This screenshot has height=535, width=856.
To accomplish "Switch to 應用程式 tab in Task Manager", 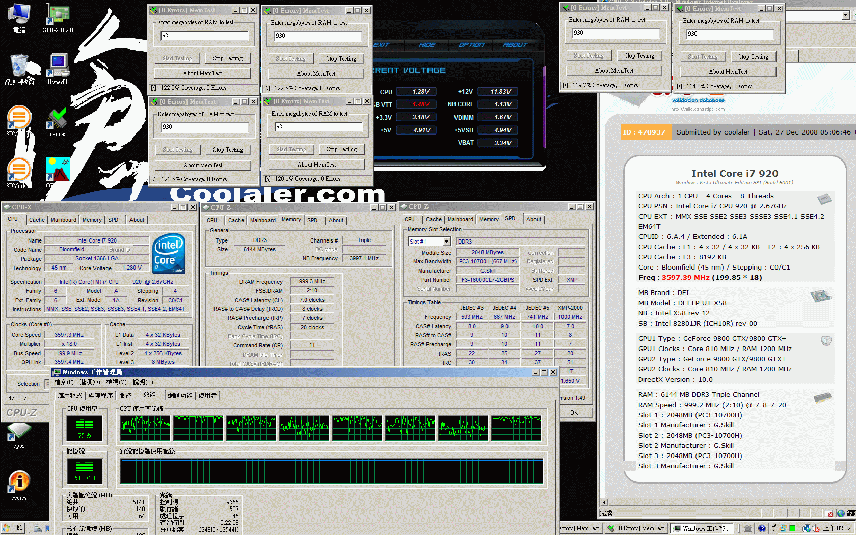I will coord(70,396).
